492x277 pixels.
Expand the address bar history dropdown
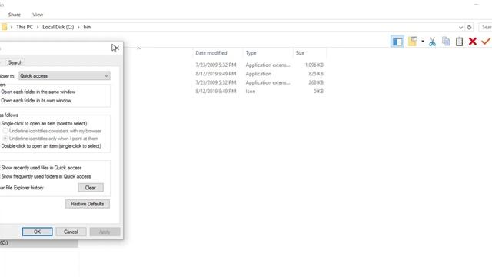(460, 28)
